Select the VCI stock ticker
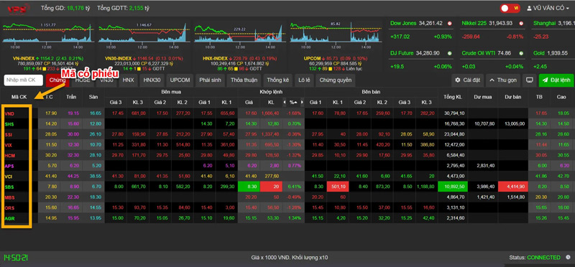 (x=9, y=177)
